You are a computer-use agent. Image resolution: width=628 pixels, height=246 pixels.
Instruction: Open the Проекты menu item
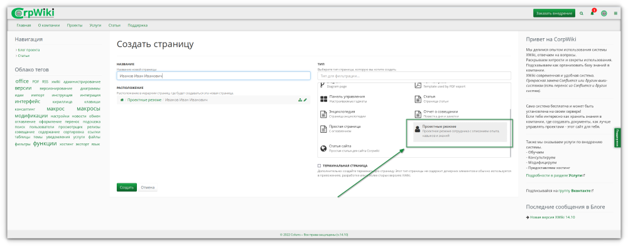click(x=75, y=25)
